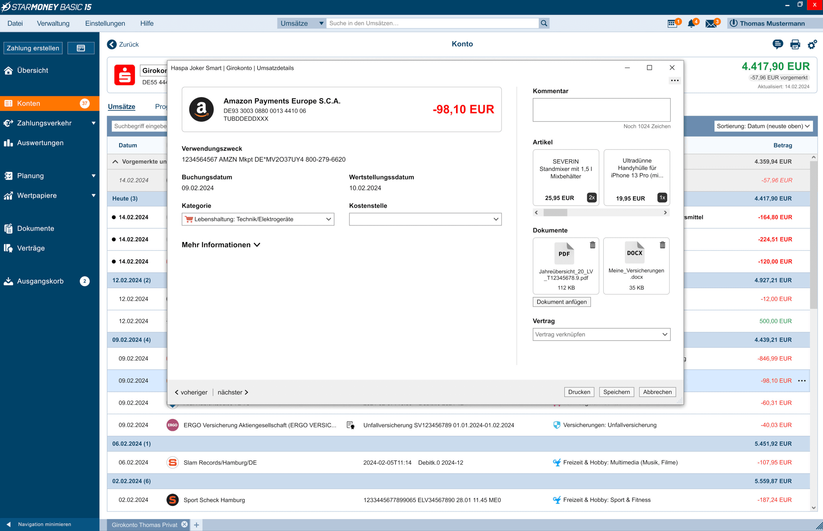
Task: Open the Einstellungen menu
Action: (105, 23)
